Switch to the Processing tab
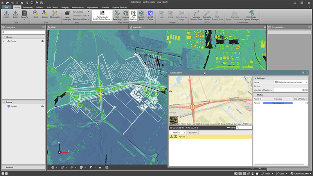 coord(28,7)
